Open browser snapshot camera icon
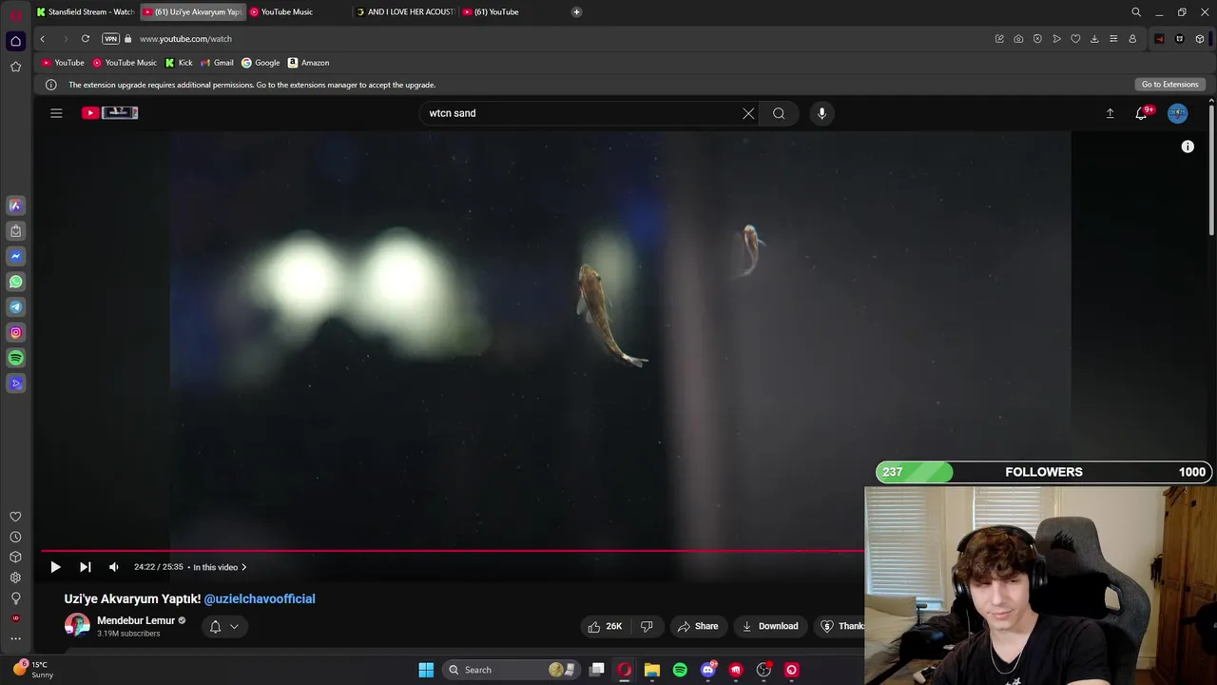 point(1018,39)
